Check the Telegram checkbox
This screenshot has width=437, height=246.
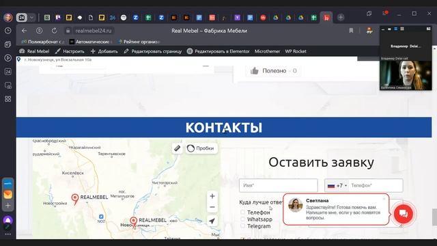tap(243, 226)
